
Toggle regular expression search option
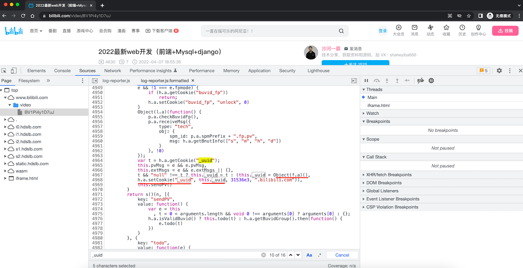(320, 255)
